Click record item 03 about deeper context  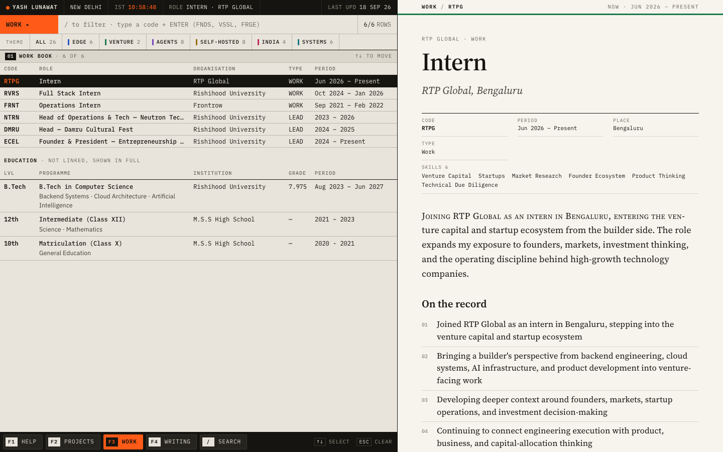(x=560, y=406)
